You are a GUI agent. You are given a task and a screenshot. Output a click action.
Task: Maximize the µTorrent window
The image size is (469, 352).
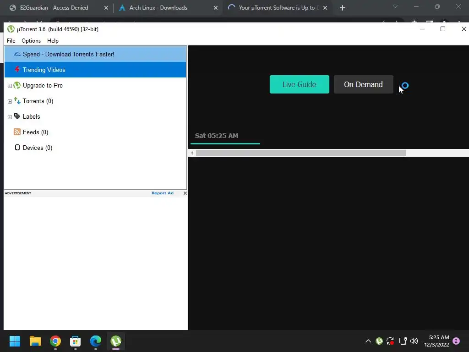tap(443, 29)
